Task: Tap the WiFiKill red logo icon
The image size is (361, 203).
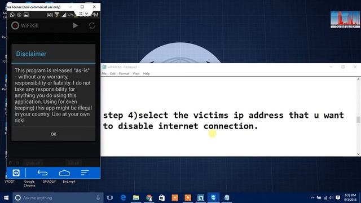Action: pyautogui.click(x=15, y=25)
